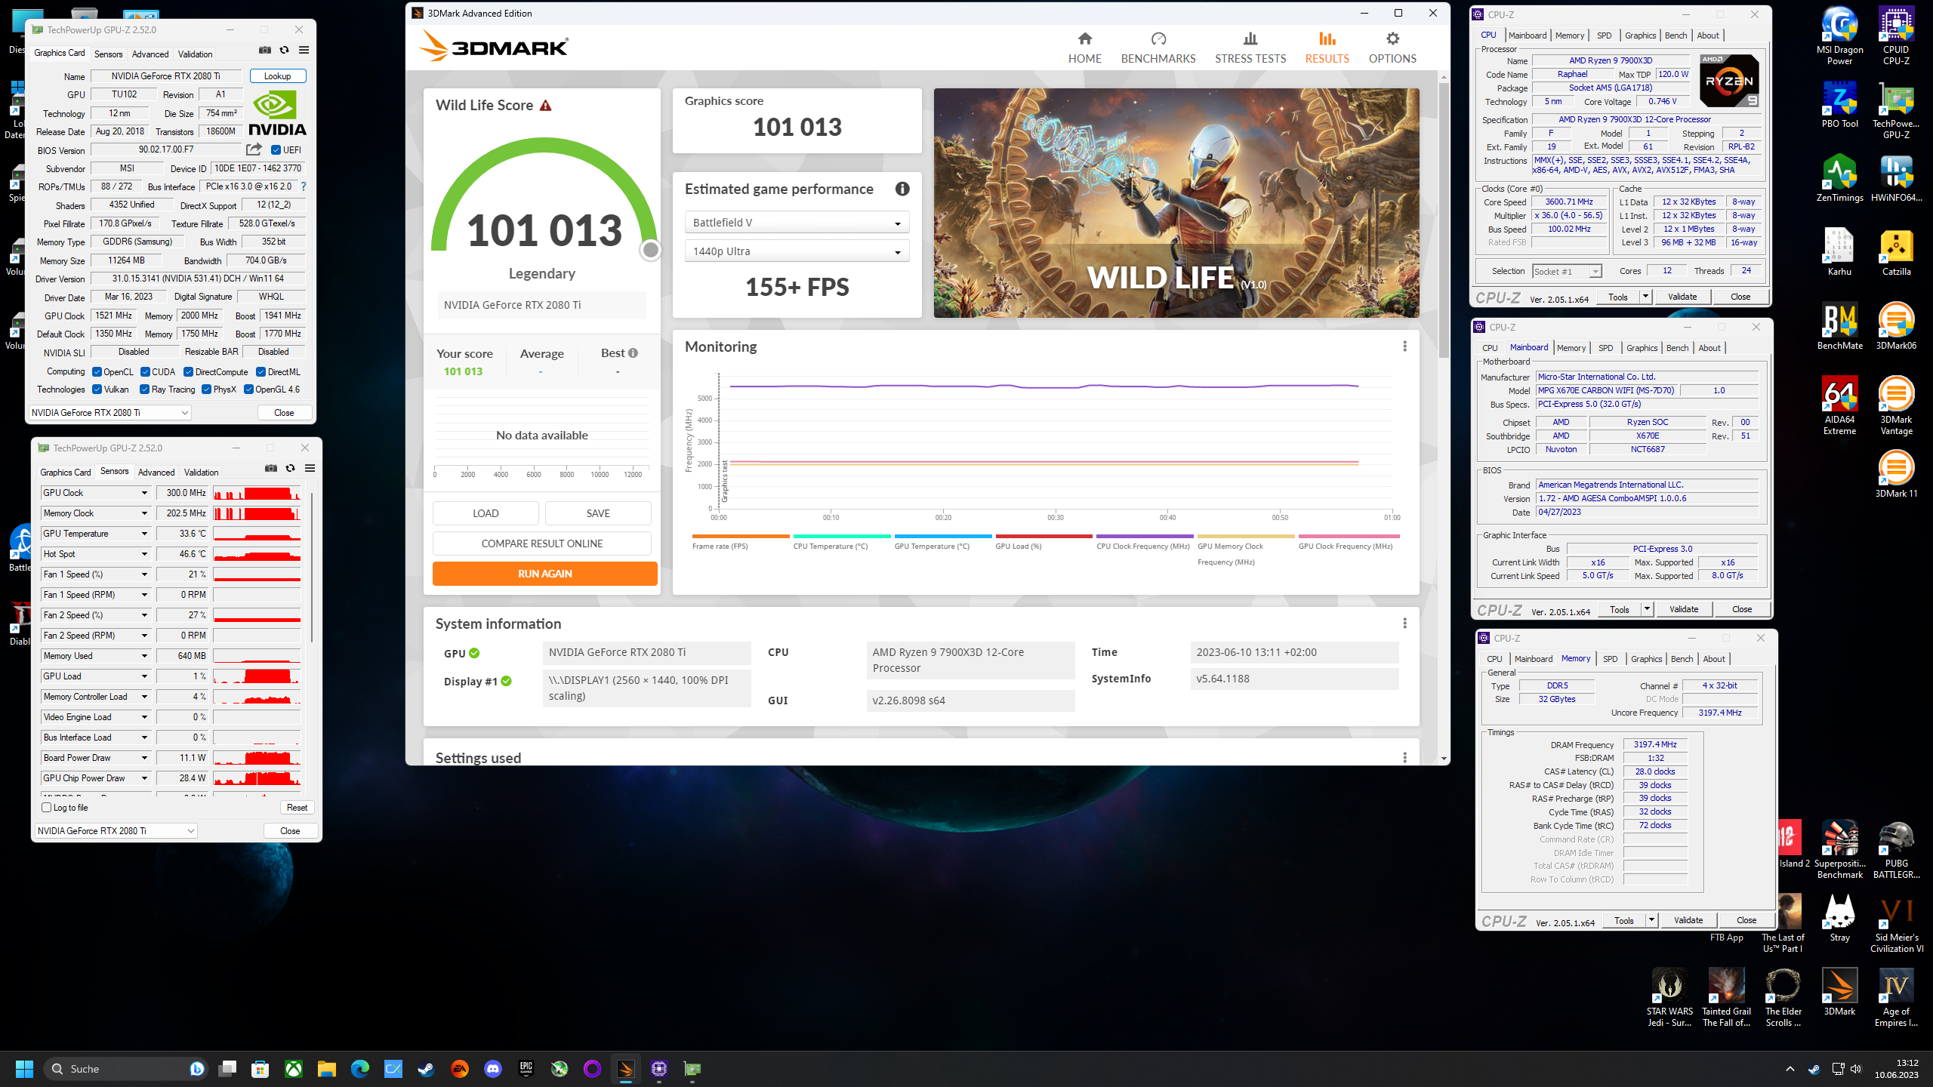Click the Wild Life benchmark artwork thumbnail
1933x1087 pixels.
pyautogui.click(x=1176, y=202)
